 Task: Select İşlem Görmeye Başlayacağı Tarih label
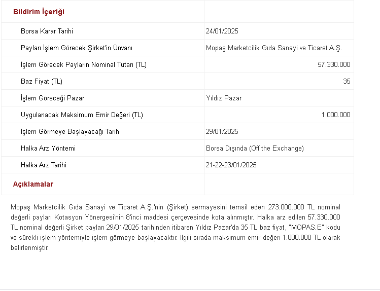(x=70, y=131)
